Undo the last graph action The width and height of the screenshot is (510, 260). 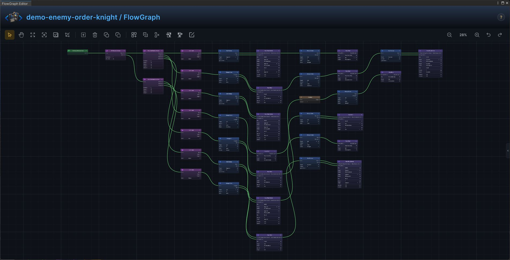click(x=489, y=35)
